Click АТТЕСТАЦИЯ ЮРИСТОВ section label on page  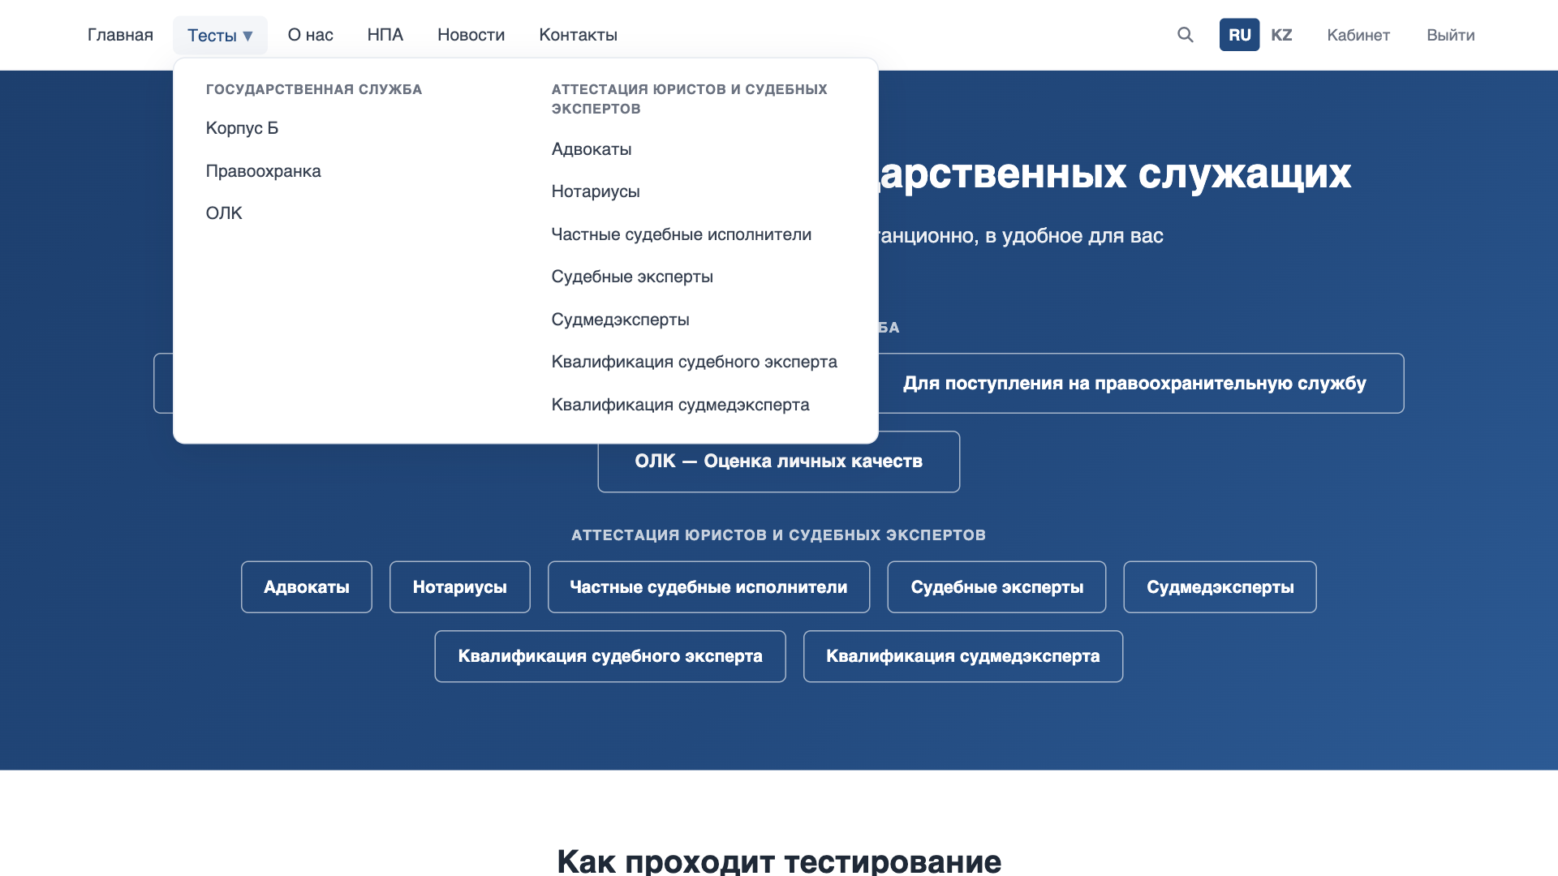tap(779, 535)
